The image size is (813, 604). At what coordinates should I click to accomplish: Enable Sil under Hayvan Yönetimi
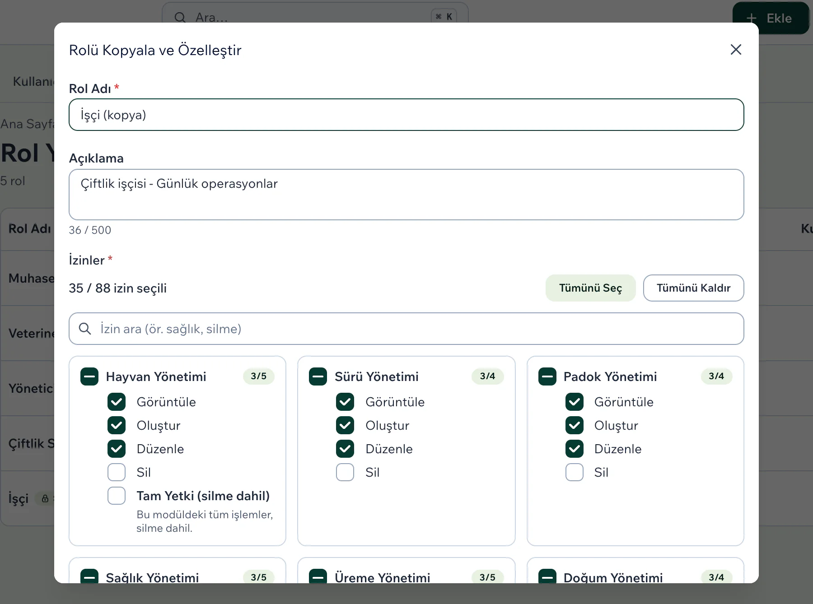click(x=117, y=472)
